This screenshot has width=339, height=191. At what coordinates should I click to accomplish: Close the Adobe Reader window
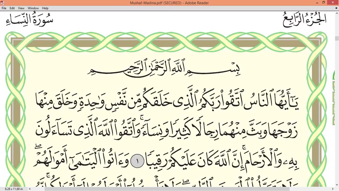(x=333, y=3)
